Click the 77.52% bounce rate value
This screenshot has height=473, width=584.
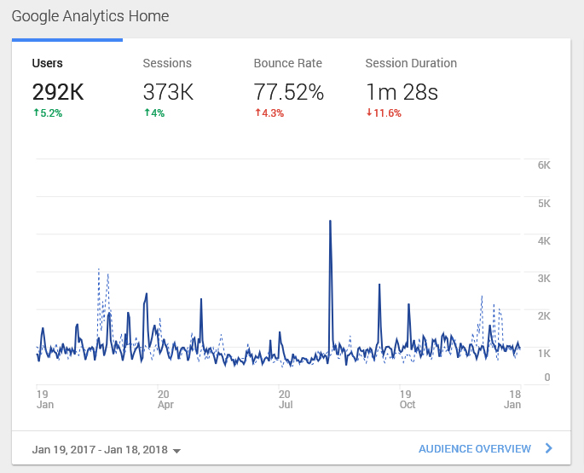(x=289, y=92)
